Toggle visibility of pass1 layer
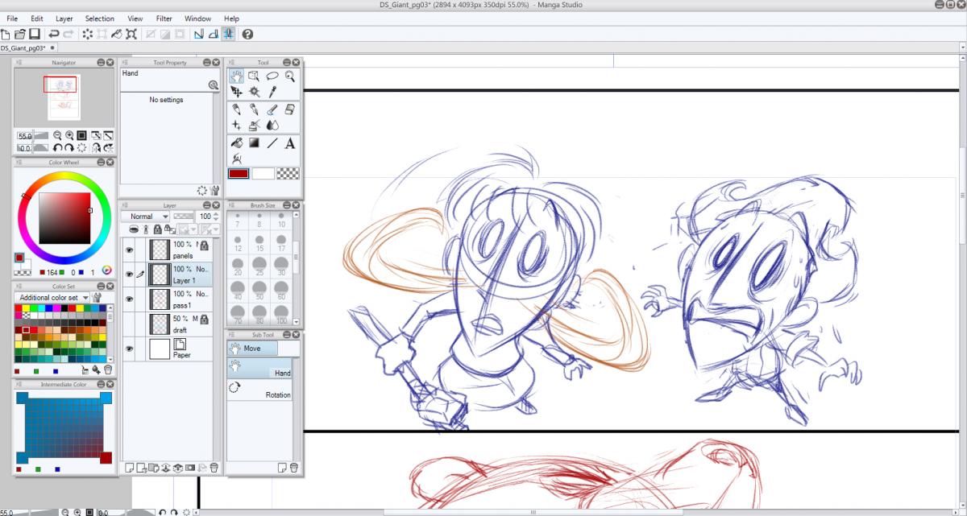Screen dimensions: 967x516 click(129, 299)
